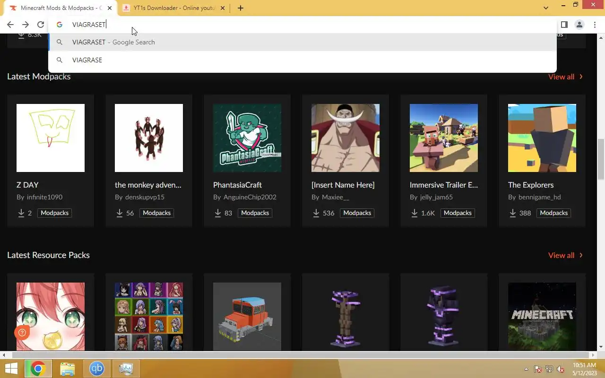Screen dimensions: 605x378
Task: Click the Action Center flag tray icon
Action: coord(538,369)
